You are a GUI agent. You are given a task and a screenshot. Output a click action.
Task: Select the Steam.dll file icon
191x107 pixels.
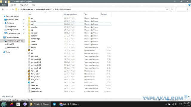click(29, 85)
